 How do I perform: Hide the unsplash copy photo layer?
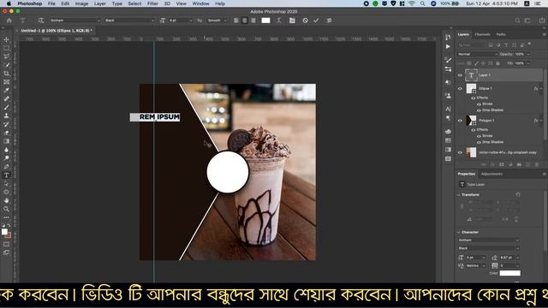460,152
